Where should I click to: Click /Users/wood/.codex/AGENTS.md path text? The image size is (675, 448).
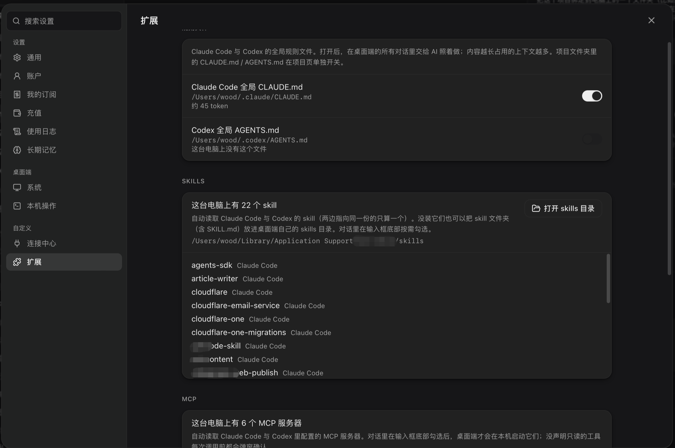[x=249, y=140]
